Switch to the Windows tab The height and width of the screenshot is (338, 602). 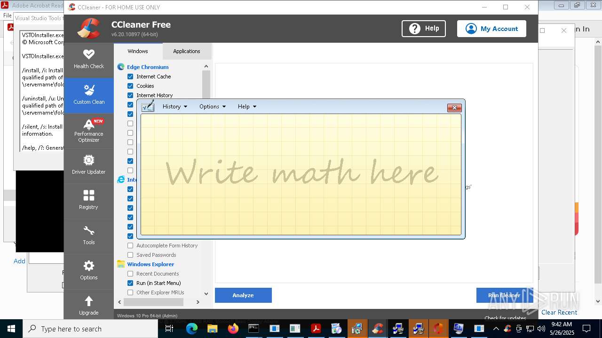pyautogui.click(x=138, y=51)
